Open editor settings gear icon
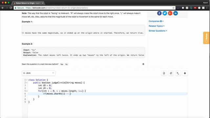This screenshot has height=118, width=210. tap(185, 73)
